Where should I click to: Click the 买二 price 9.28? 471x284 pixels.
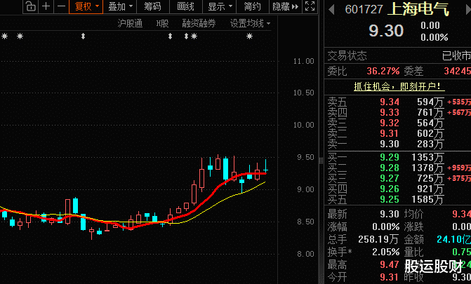point(390,168)
